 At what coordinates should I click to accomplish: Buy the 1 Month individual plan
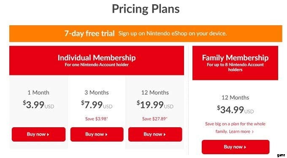coord(39,134)
